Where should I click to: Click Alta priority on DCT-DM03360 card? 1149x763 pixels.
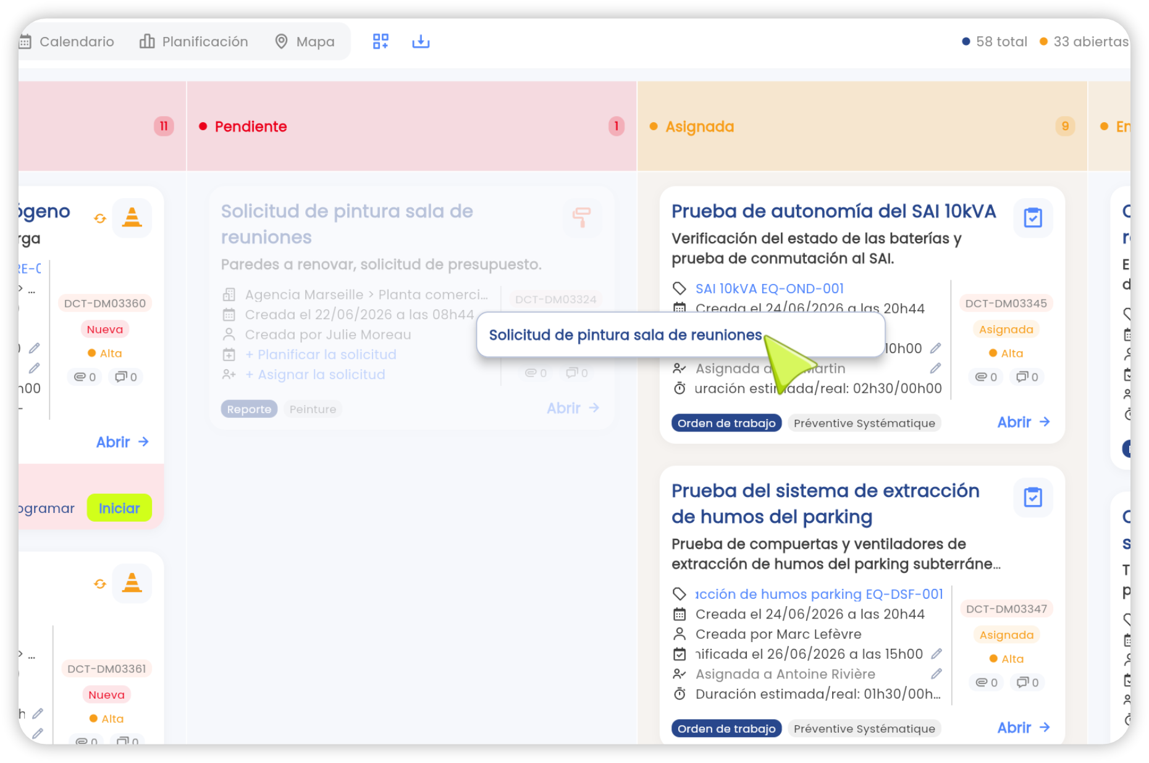(105, 353)
